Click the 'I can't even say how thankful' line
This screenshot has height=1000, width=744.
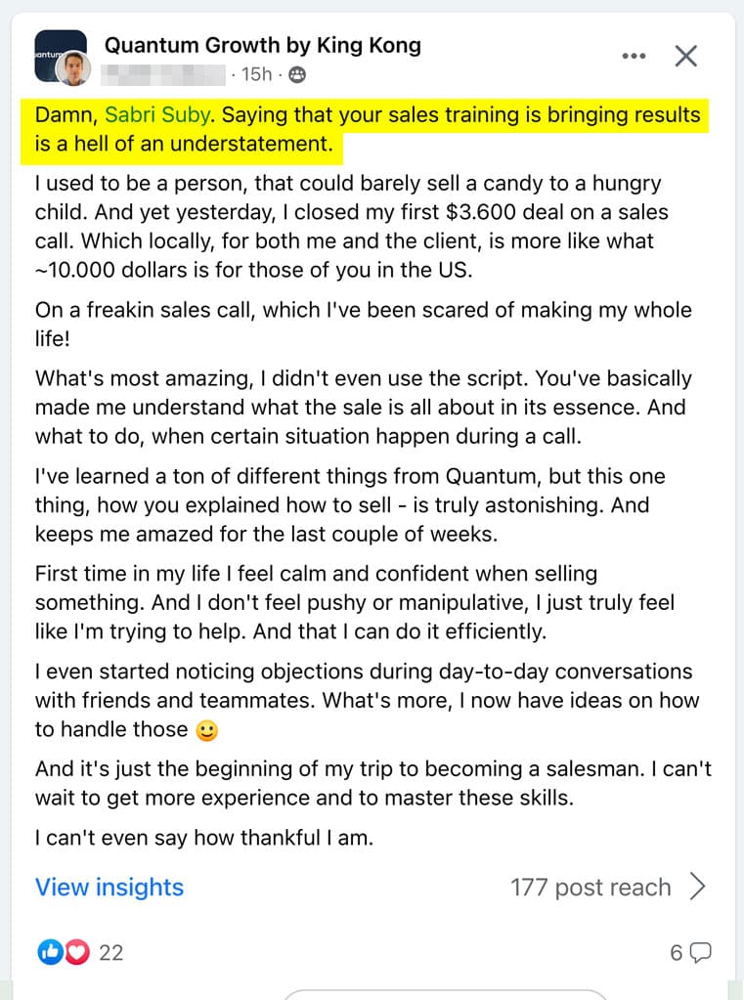[204, 838]
